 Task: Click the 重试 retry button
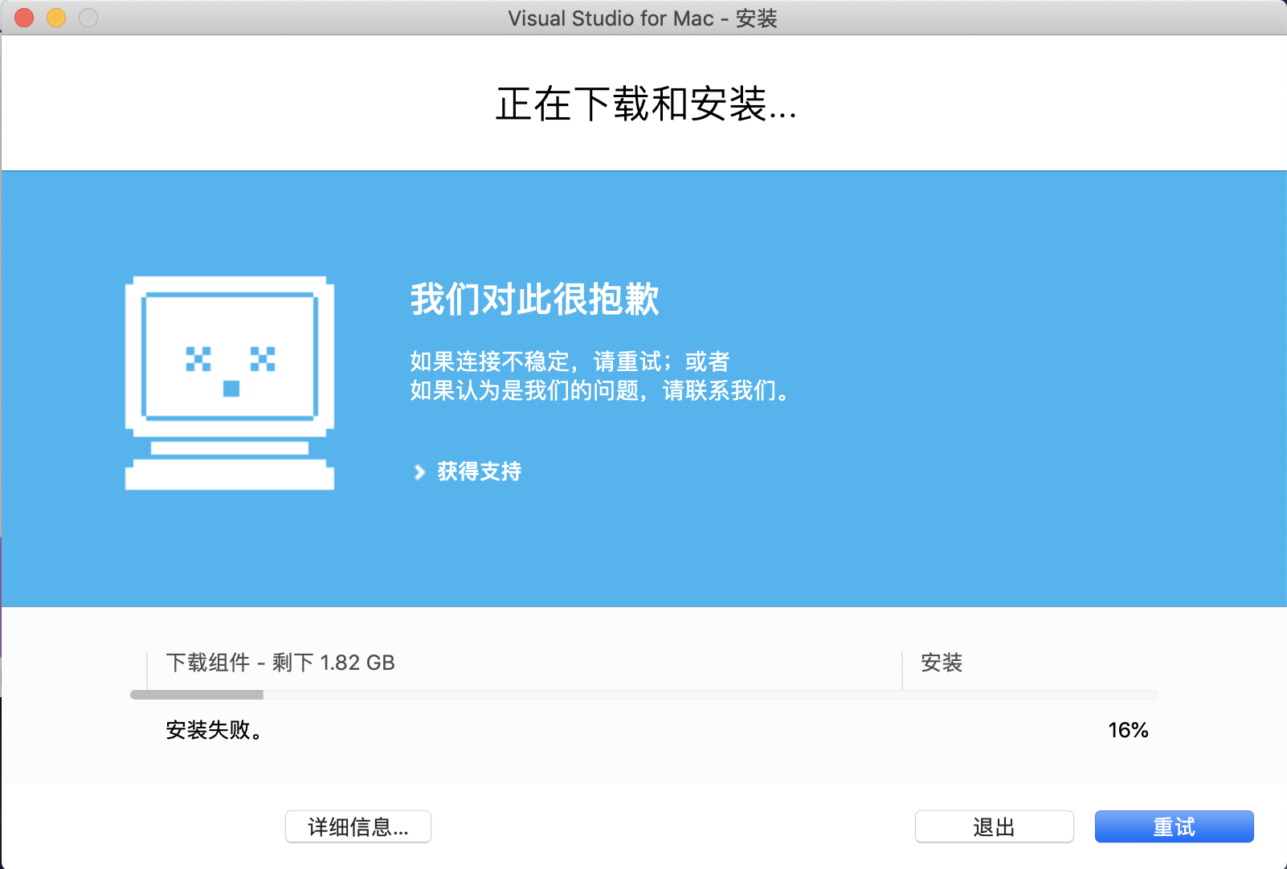pyautogui.click(x=1174, y=826)
